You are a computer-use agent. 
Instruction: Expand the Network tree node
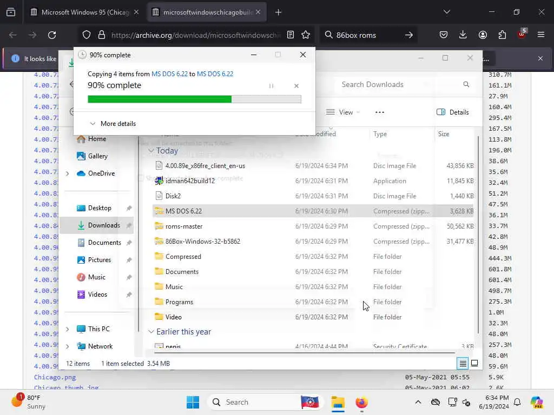tap(68, 346)
